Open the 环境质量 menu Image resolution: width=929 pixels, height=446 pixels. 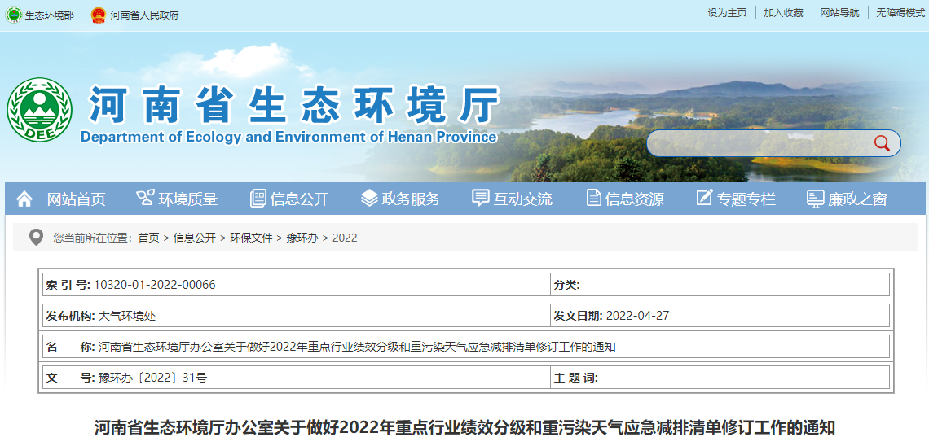click(x=187, y=199)
